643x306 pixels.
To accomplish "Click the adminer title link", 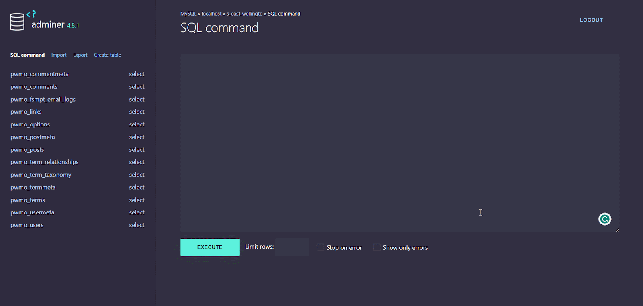I will point(48,24).
